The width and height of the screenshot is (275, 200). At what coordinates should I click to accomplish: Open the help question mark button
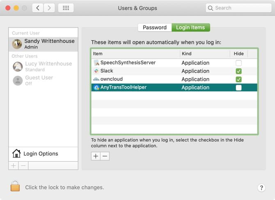pos(261,188)
